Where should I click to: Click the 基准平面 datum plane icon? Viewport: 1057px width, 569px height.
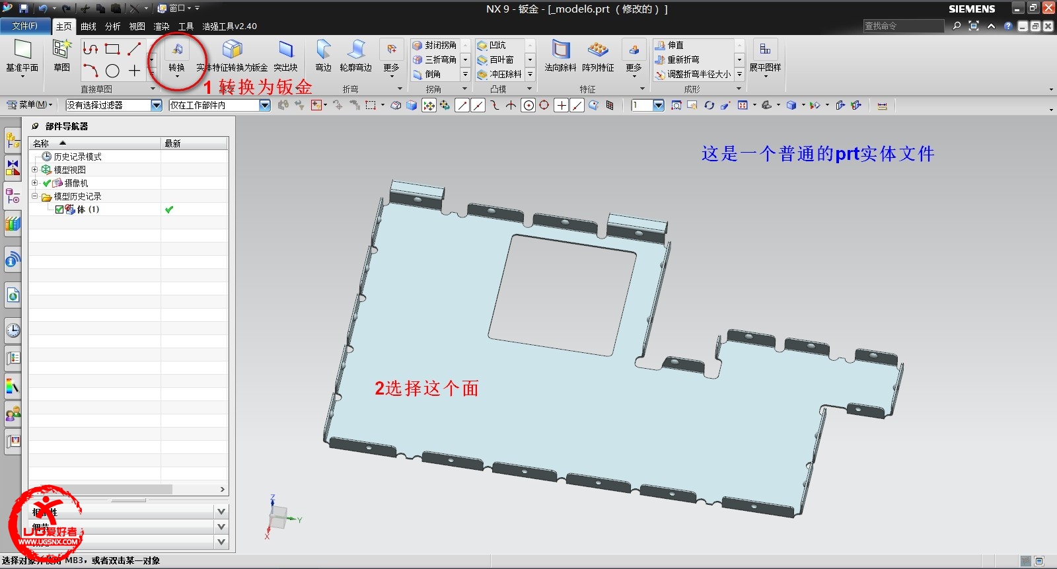tap(22, 50)
